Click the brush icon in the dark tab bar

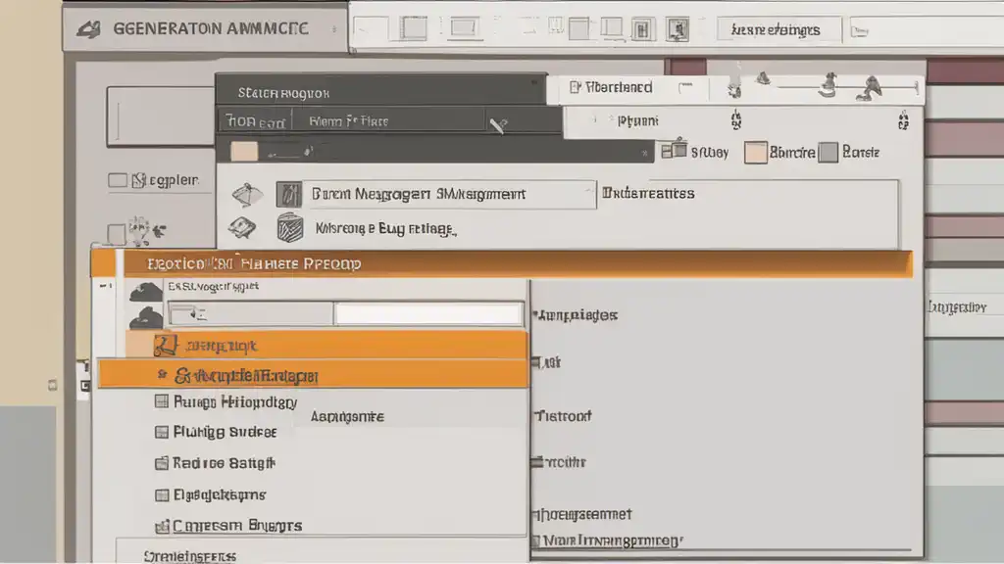point(498,124)
